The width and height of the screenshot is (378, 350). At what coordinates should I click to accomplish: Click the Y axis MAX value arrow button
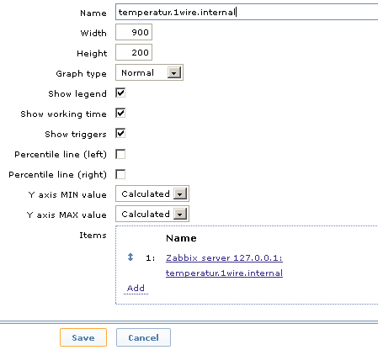(180, 214)
